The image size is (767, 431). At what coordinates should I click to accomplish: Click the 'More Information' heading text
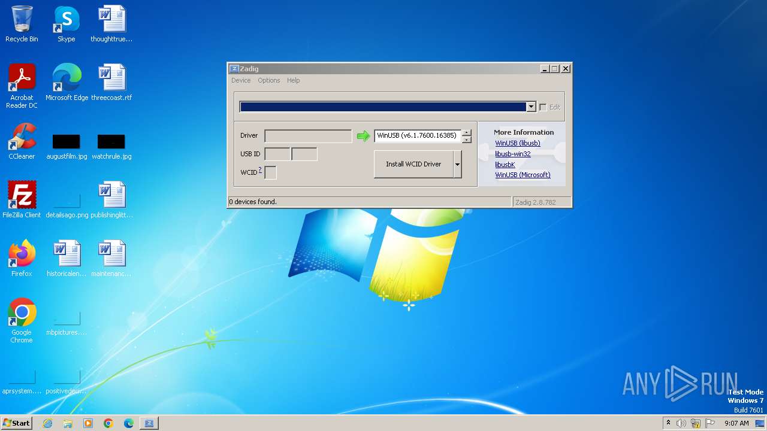click(524, 132)
